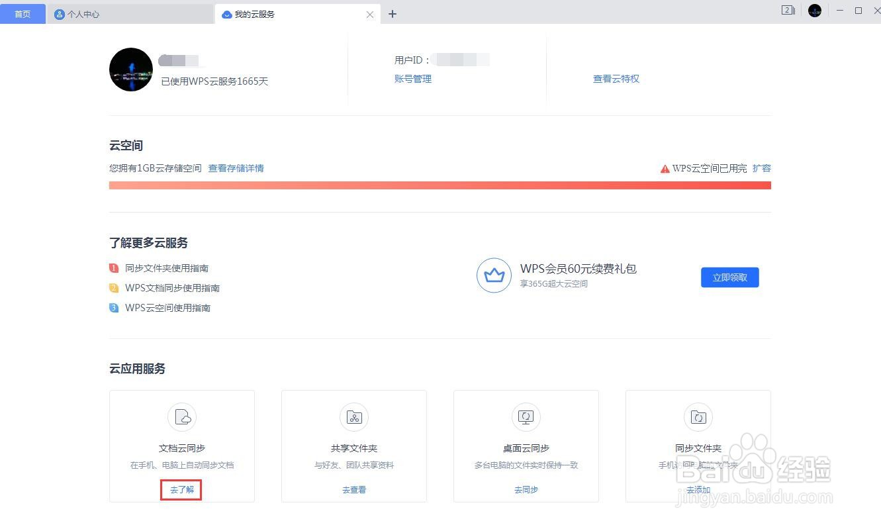The width and height of the screenshot is (881, 527).
Task: Click the large profile avatar picture
Action: pyautogui.click(x=131, y=70)
